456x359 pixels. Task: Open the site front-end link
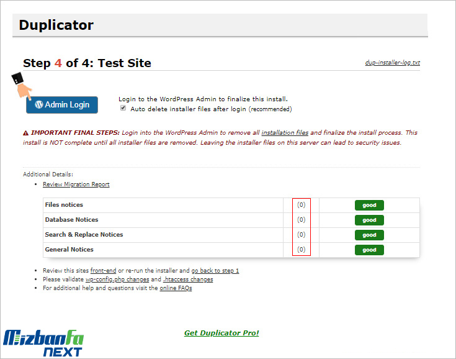(x=103, y=271)
